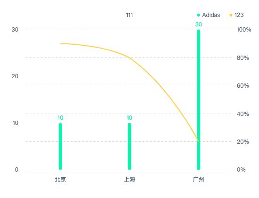This screenshot has height=198, width=259.
Task: Click the yellow line end point at 广州
Action: (199, 141)
